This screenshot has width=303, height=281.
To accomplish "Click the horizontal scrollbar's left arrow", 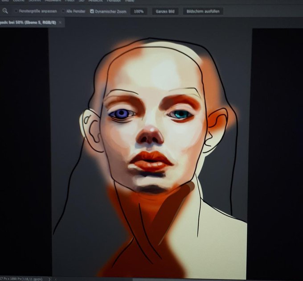I will [x=56, y=279].
